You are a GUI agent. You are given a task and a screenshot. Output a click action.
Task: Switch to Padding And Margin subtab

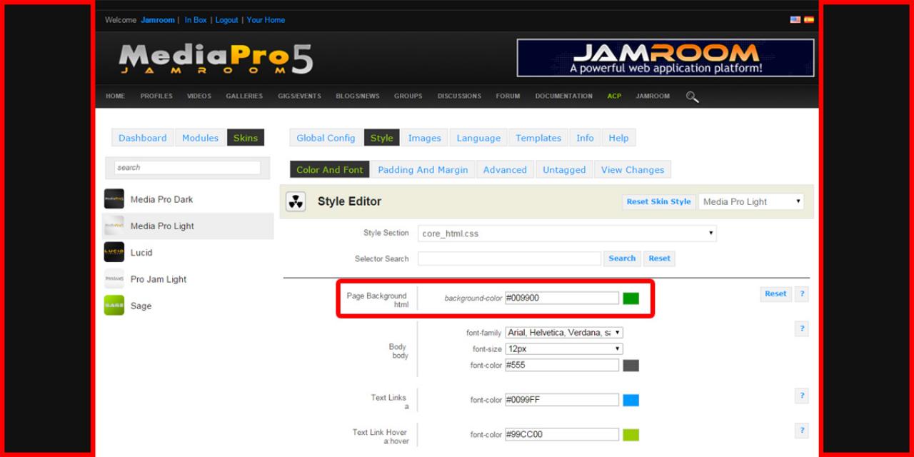pyautogui.click(x=423, y=169)
